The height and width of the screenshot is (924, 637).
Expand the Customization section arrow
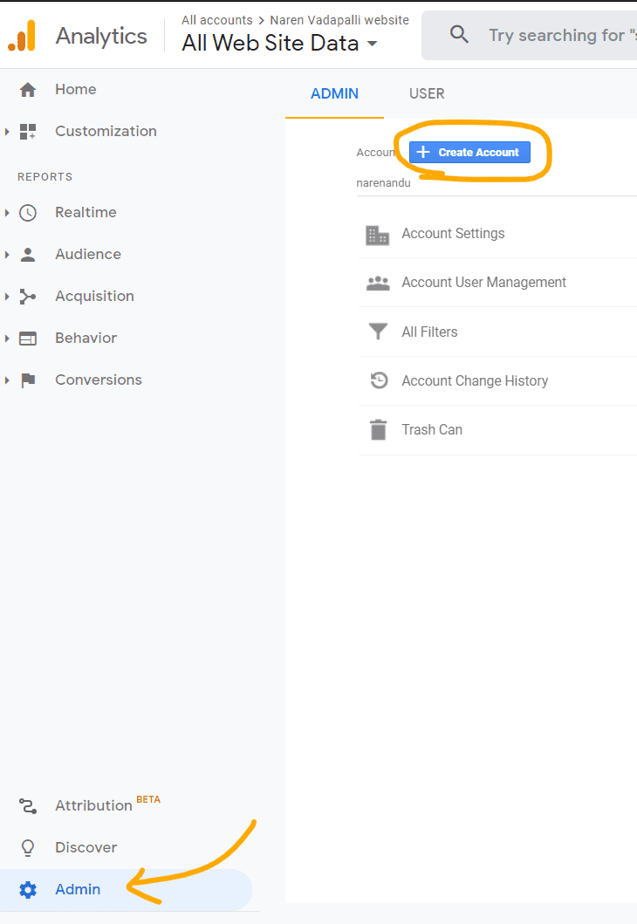7,132
